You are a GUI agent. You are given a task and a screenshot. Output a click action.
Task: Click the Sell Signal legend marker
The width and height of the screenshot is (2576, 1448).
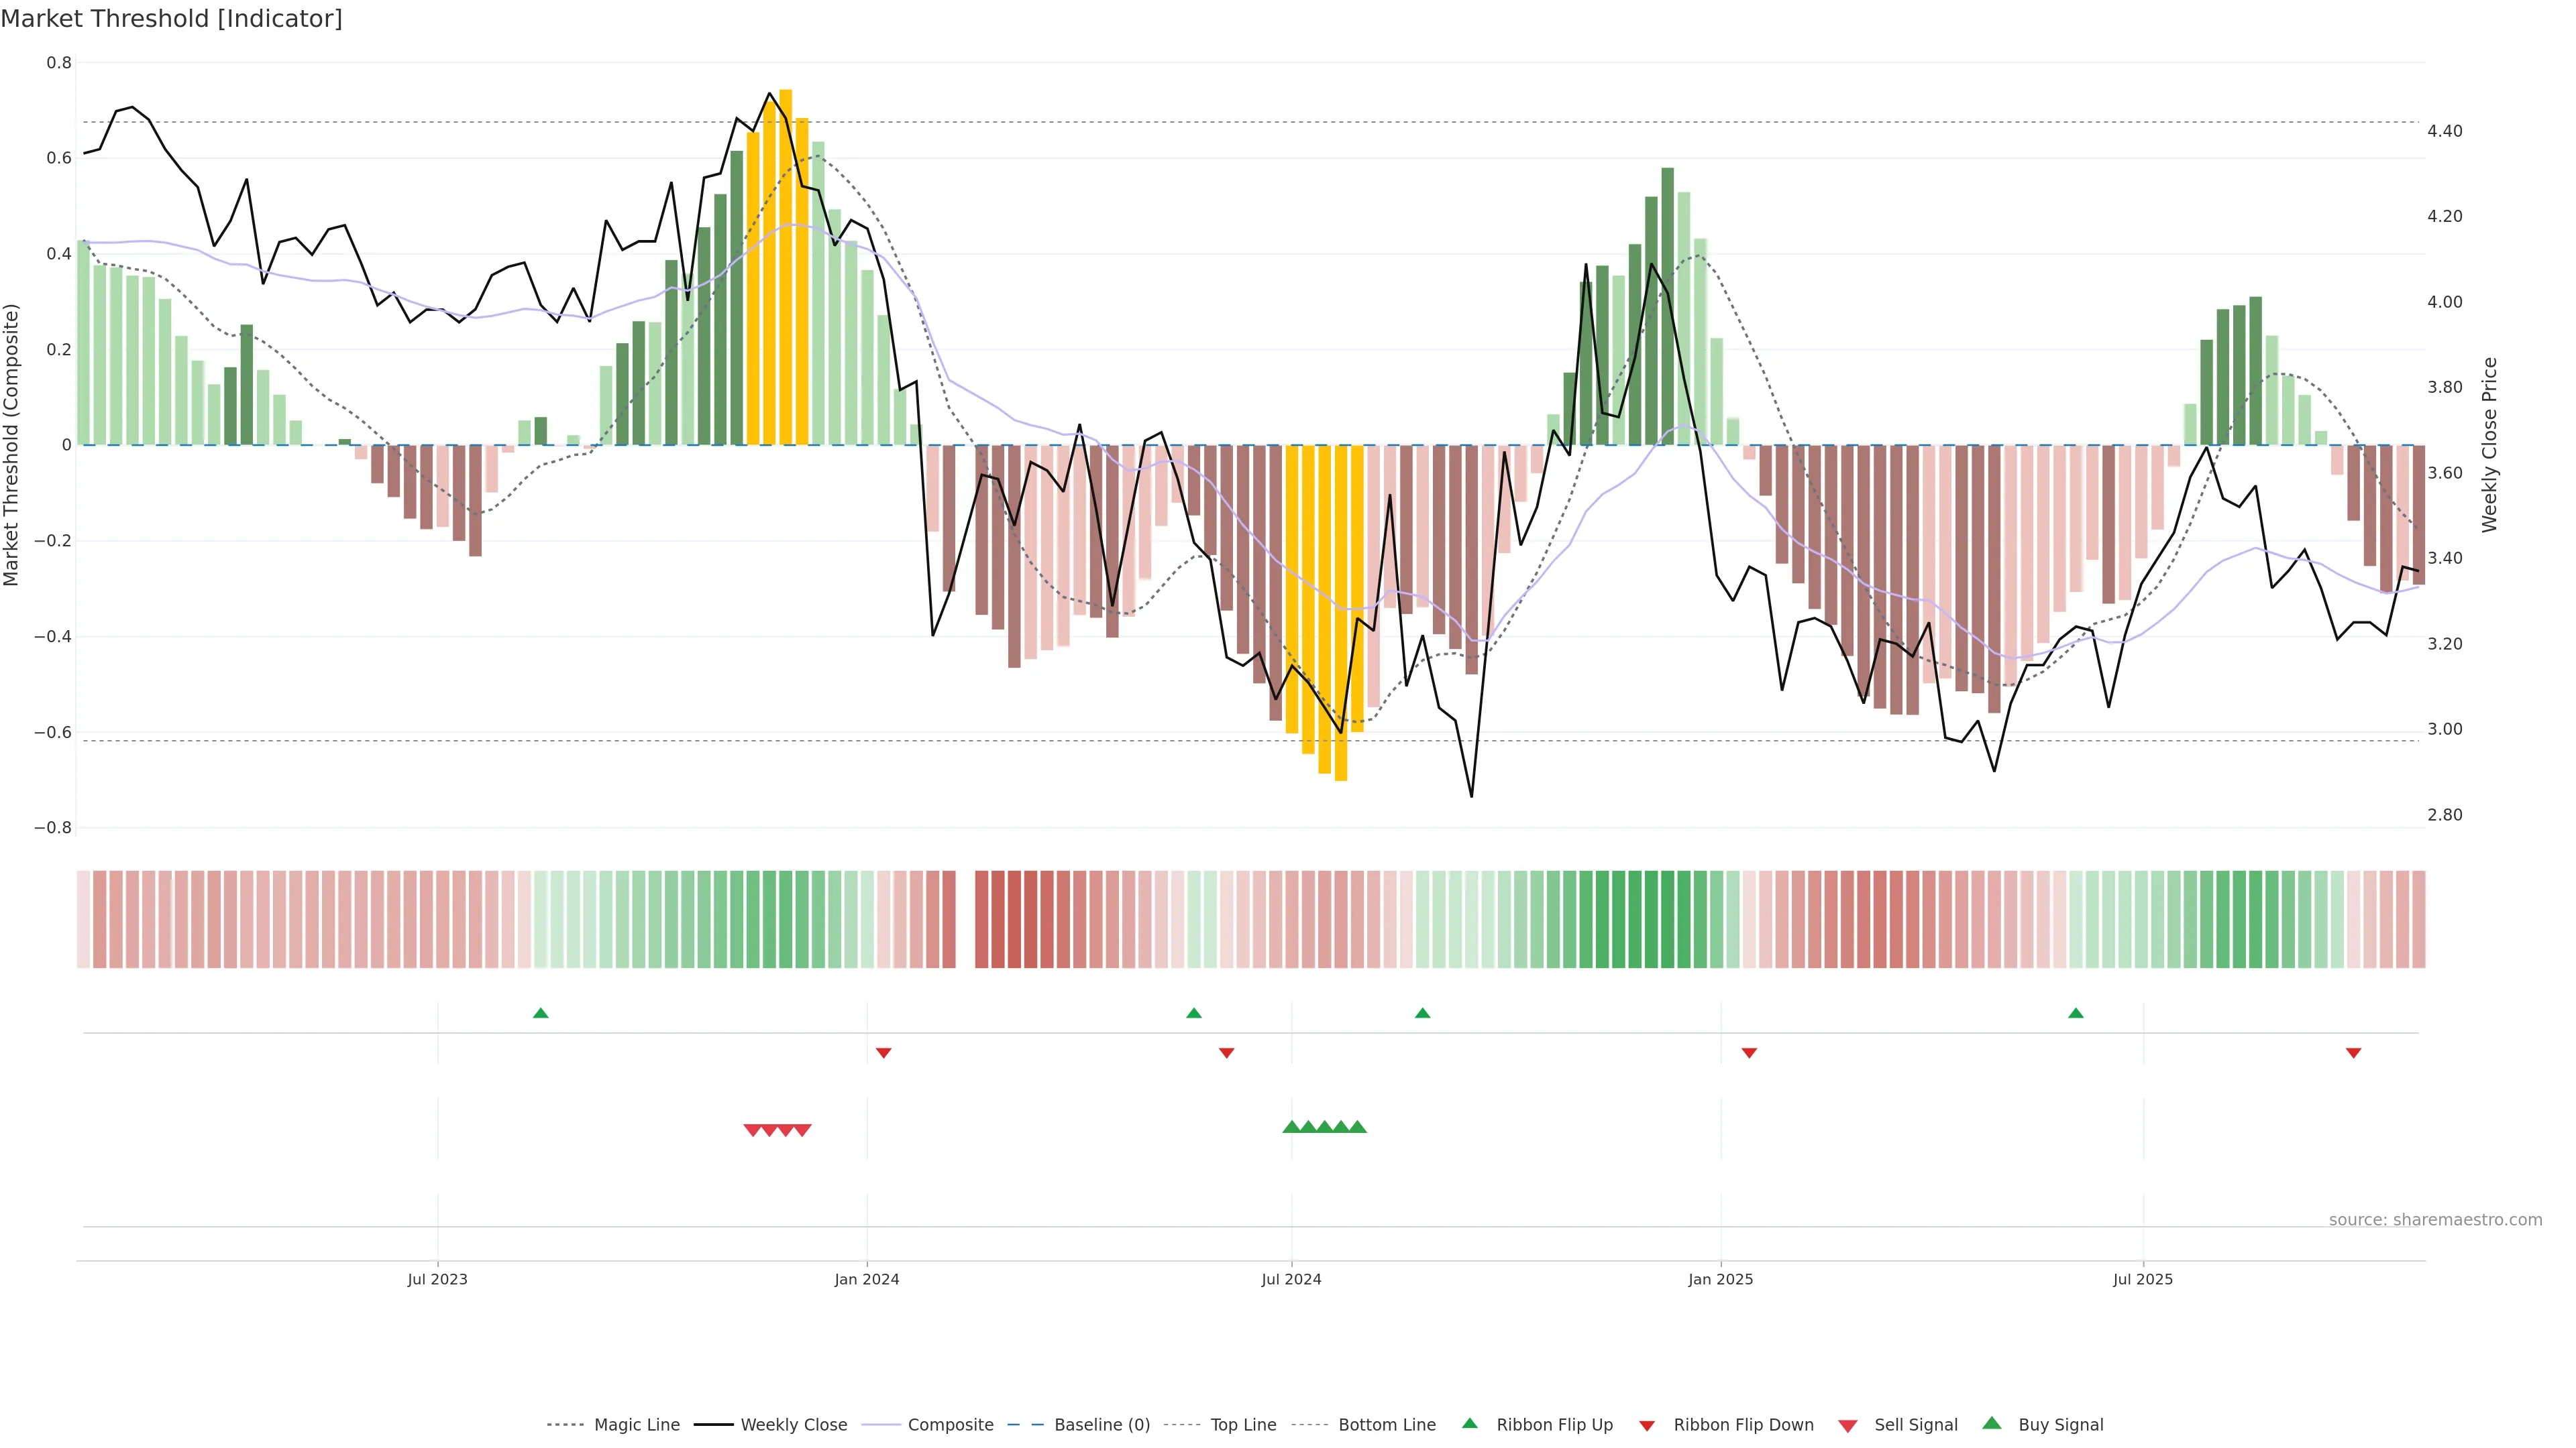[x=1848, y=1426]
